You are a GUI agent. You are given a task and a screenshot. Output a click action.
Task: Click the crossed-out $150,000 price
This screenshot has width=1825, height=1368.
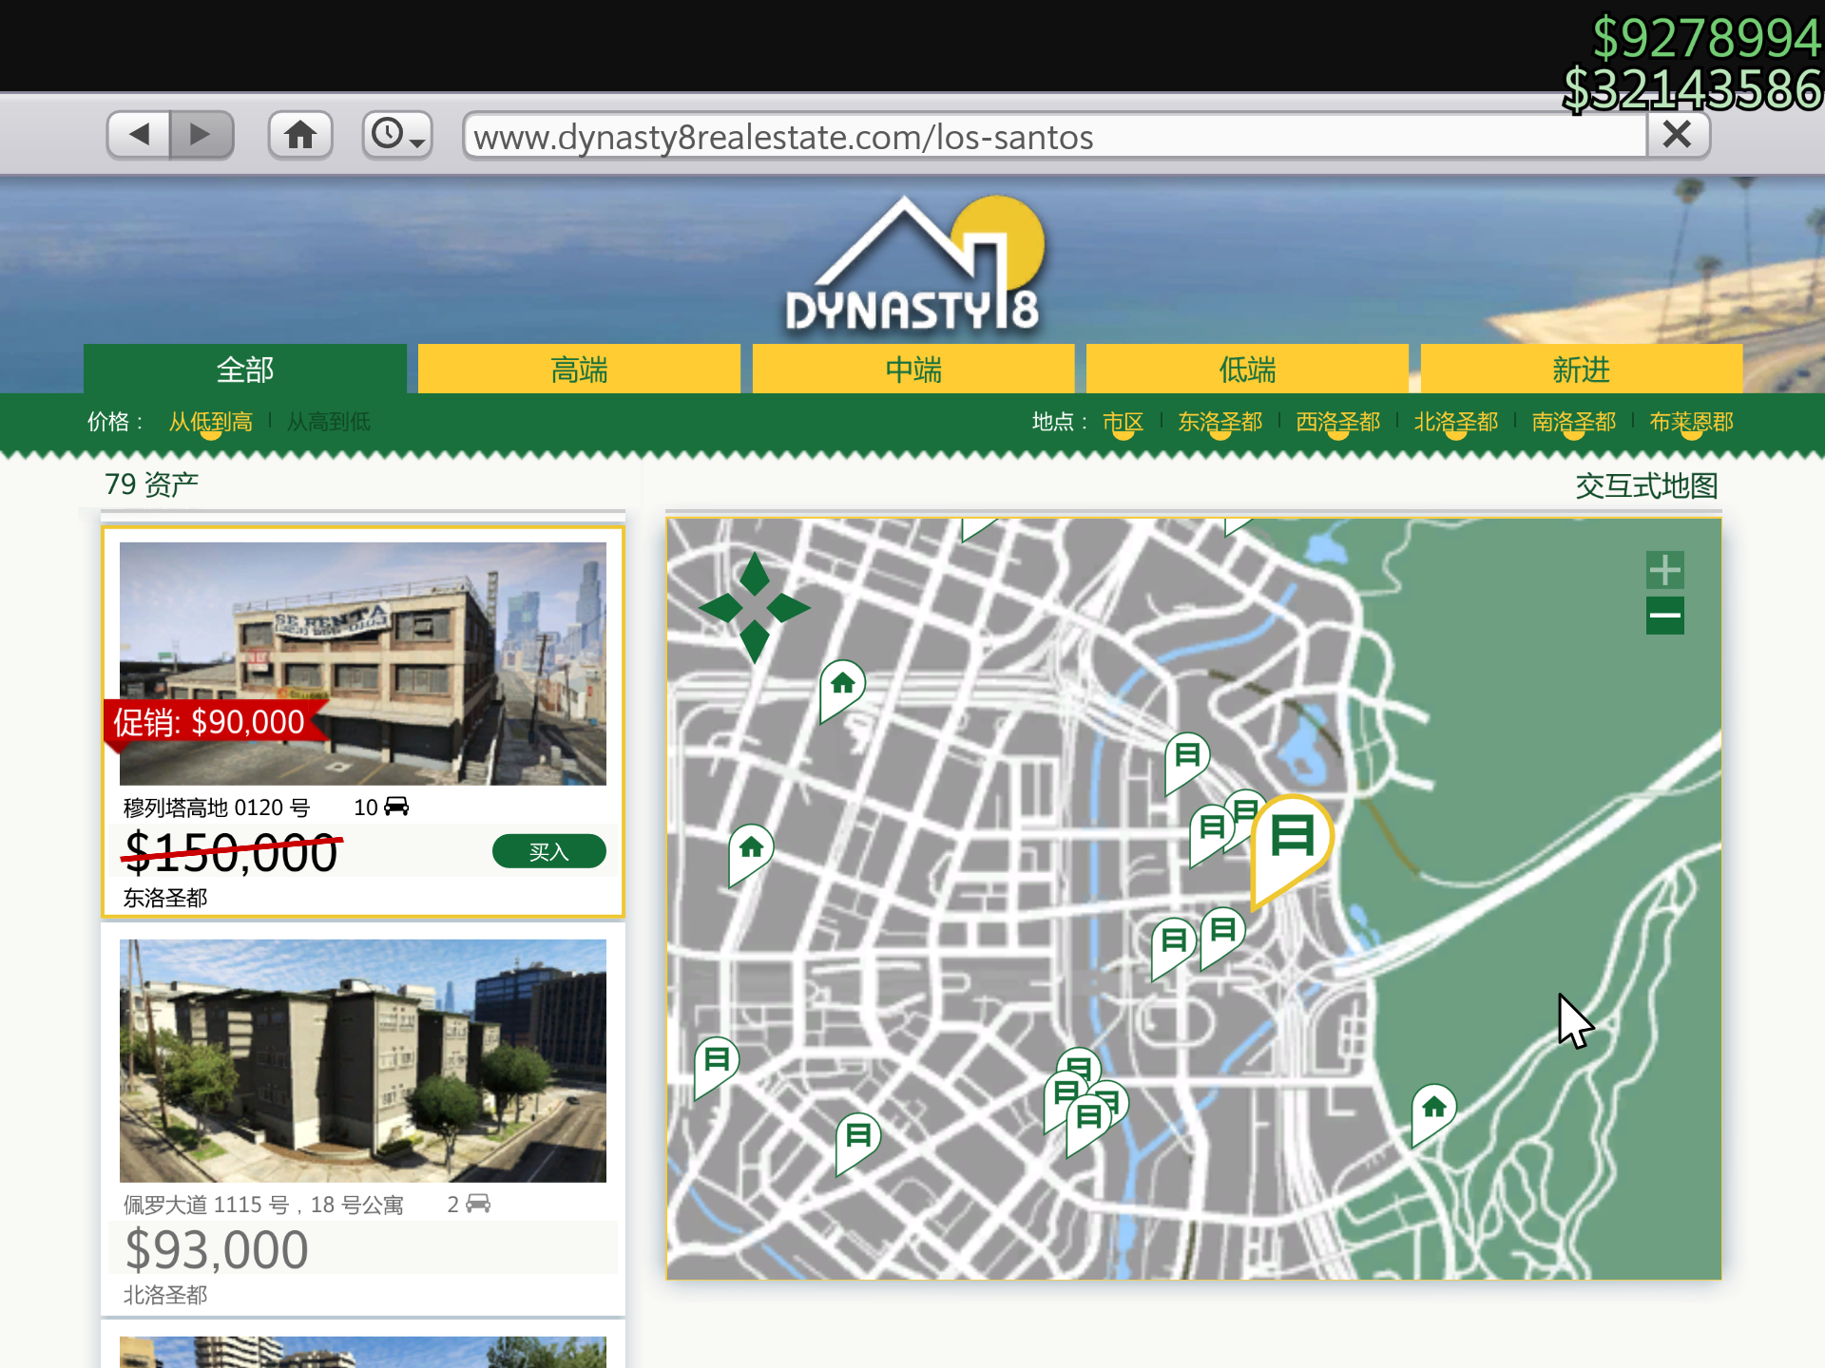point(231,851)
